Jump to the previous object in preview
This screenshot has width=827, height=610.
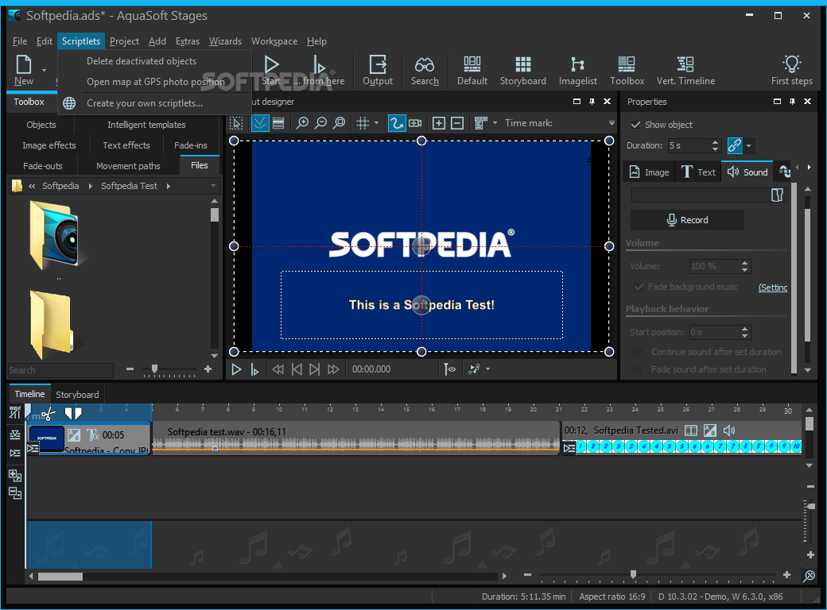[x=297, y=369]
